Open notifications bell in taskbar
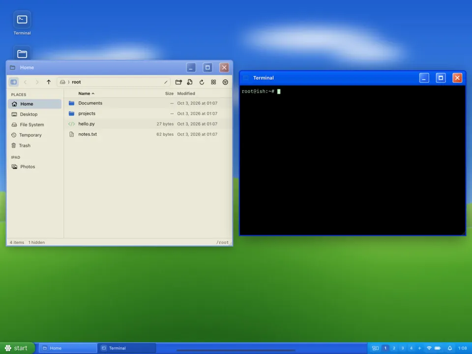 point(450,348)
